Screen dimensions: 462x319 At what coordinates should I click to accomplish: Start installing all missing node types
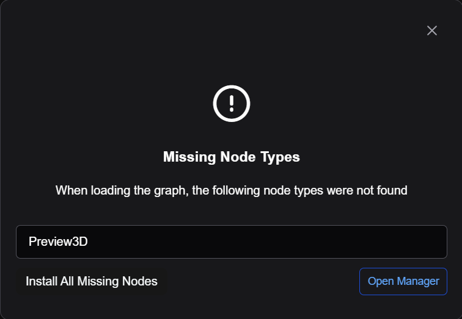(x=92, y=281)
